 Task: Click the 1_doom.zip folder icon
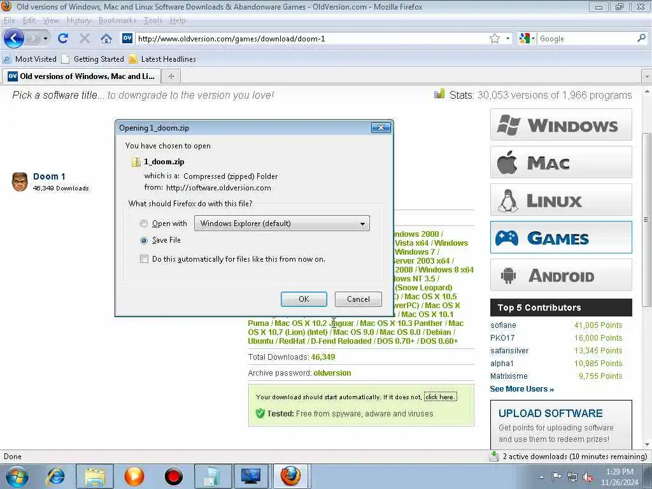pyautogui.click(x=136, y=162)
